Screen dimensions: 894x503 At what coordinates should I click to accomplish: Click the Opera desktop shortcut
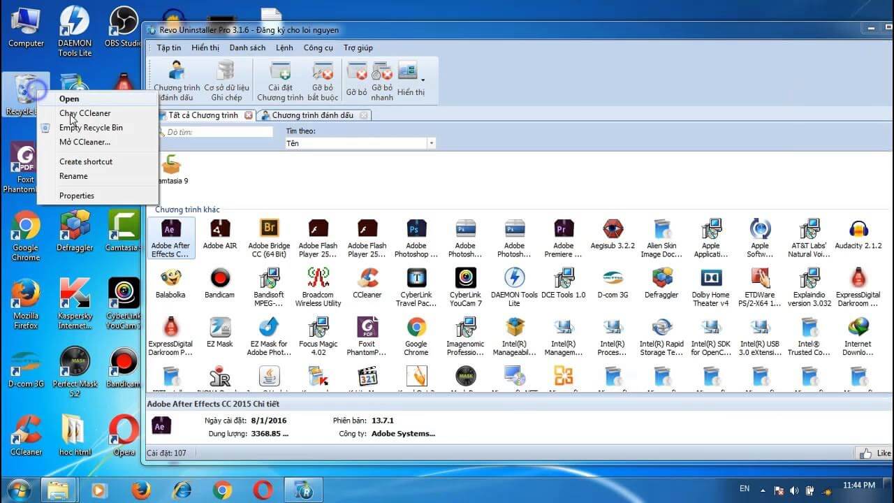pyautogui.click(x=124, y=435)
